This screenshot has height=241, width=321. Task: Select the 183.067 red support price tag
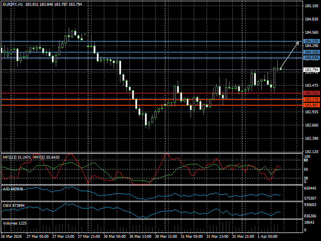[311, 105]
